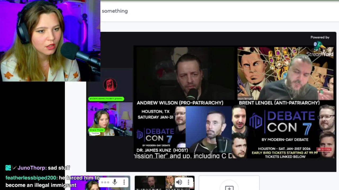Click the chat badge icon beside JunoThorp
Viewport: 339px width, 190px height.
click(x=8, y=168)
